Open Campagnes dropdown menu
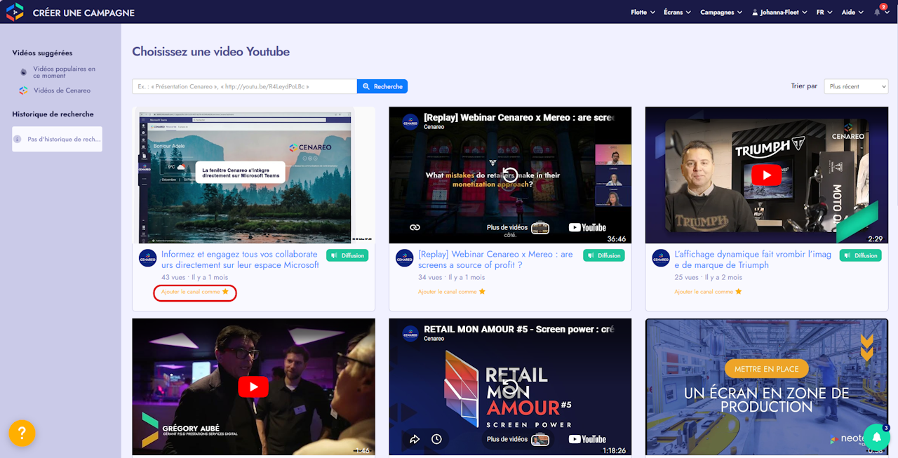Image resolution: width=898 pixels, height=458 pixels. pyautogui.click(x=721, y=12)
